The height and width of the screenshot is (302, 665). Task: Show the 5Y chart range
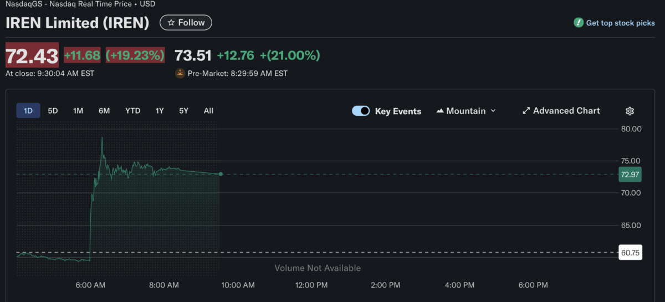(x=184, y=111)
